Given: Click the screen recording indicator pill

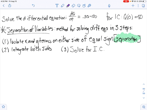Looking at the screenshot, I should (126, 1).
